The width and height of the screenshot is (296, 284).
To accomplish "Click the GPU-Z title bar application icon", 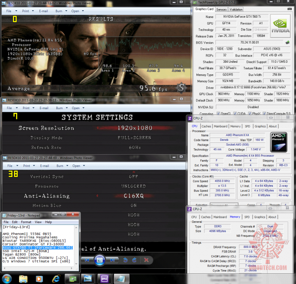I will (195, 2).
